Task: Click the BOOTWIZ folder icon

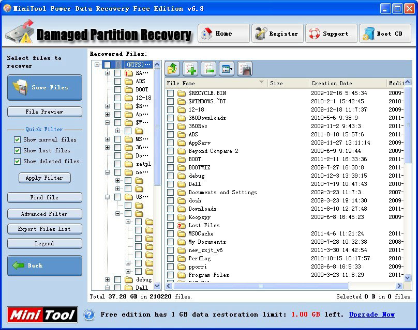Action: click(x=182, y=168)
